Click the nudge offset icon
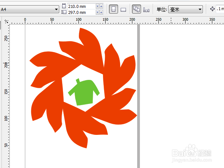Screen dimensions: 224x168 (212, 9)
